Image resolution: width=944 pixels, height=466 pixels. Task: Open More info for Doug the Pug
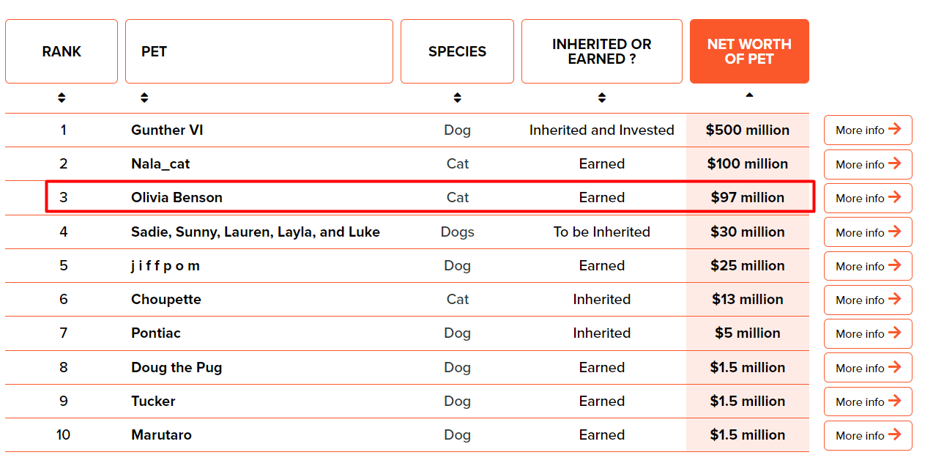click(x=868, y=368)
